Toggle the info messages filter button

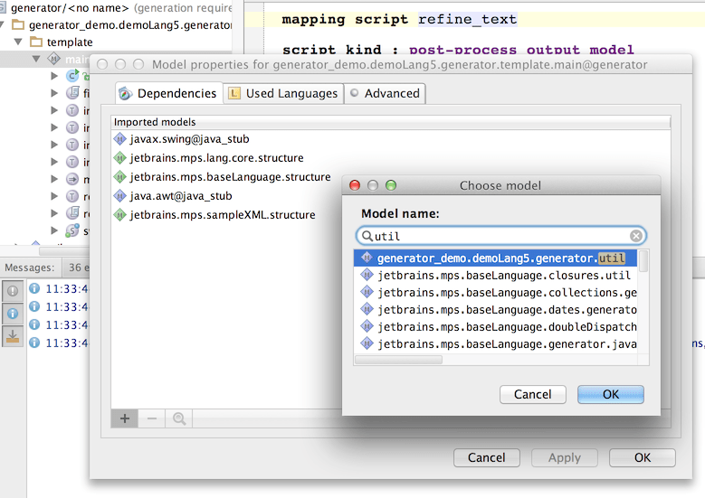pos(13,314)
